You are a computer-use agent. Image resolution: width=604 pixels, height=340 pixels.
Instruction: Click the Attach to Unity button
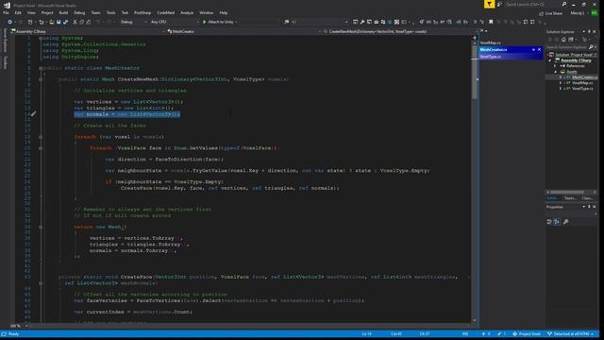point(218,22)
